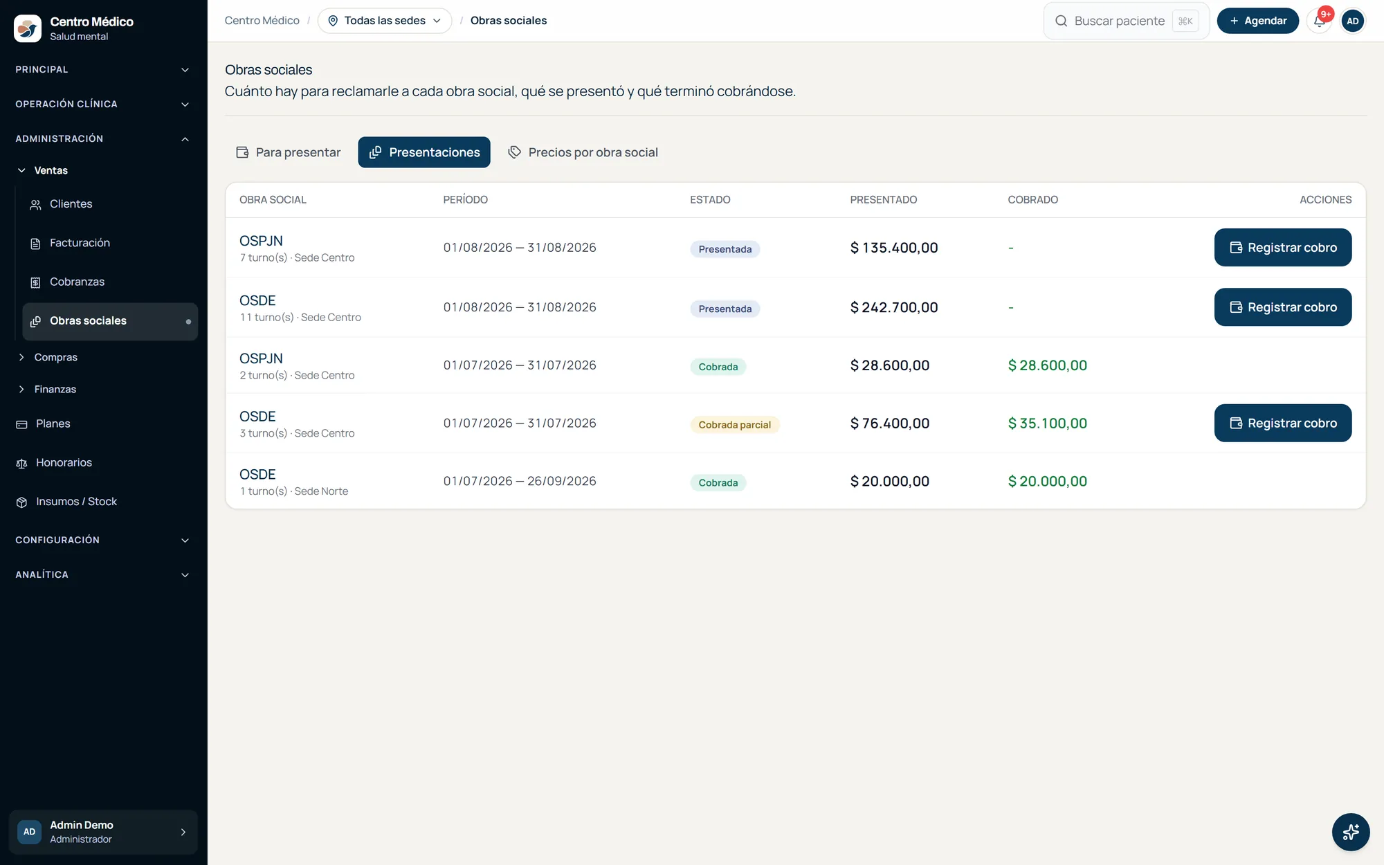Click the search magnifier icon
1384x865 pixels.
point(1061,21)
